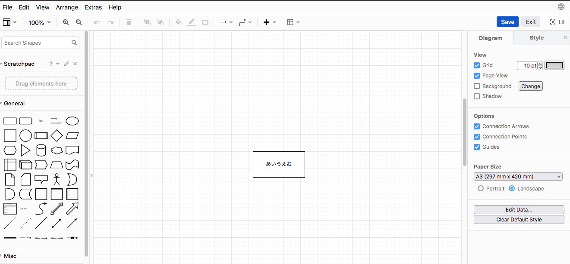Click the Scratchpad help question mark
Screen dimensions: 570x264
click(51, 64)
